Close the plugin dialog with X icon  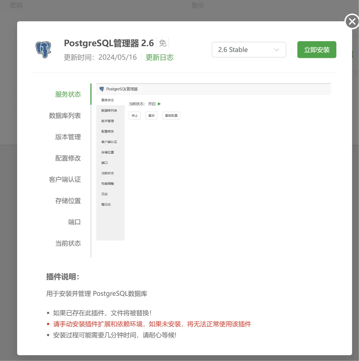[x=352, y=21]
